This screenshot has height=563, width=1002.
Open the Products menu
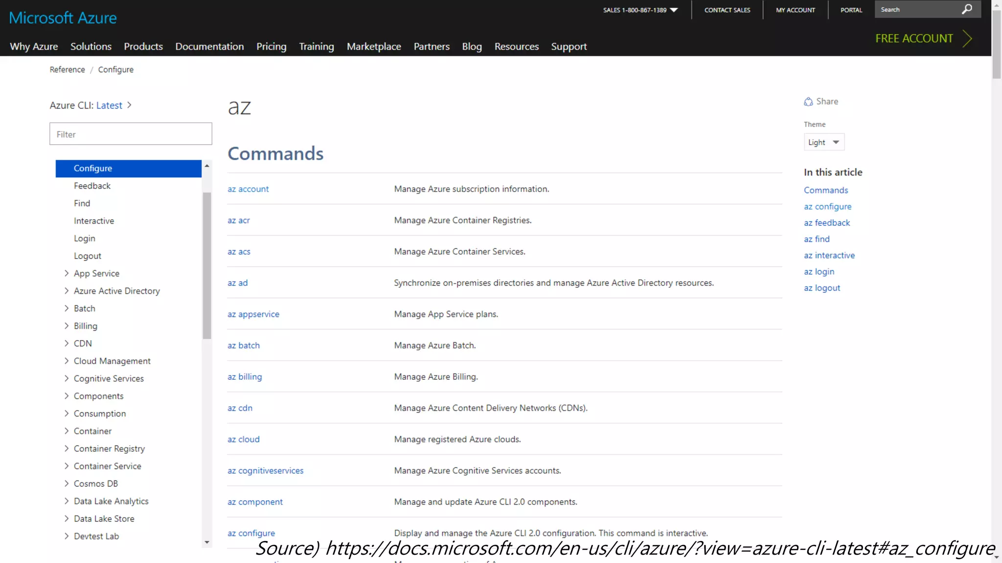143,46
